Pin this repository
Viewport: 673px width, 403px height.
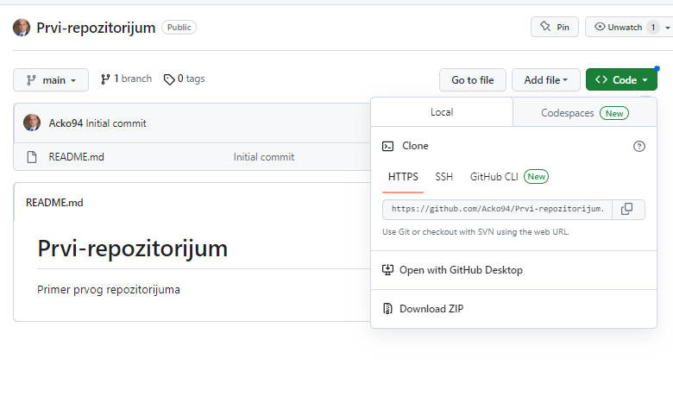click(555, 27)
